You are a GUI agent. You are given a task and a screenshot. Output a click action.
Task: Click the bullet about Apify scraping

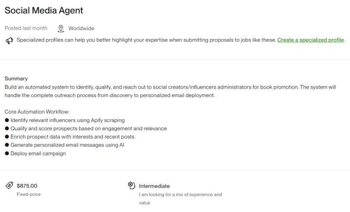click(x=65, y=120)
